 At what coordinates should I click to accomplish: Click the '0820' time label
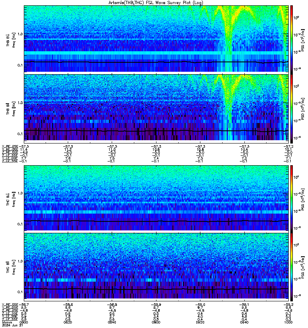click(68, 322)
